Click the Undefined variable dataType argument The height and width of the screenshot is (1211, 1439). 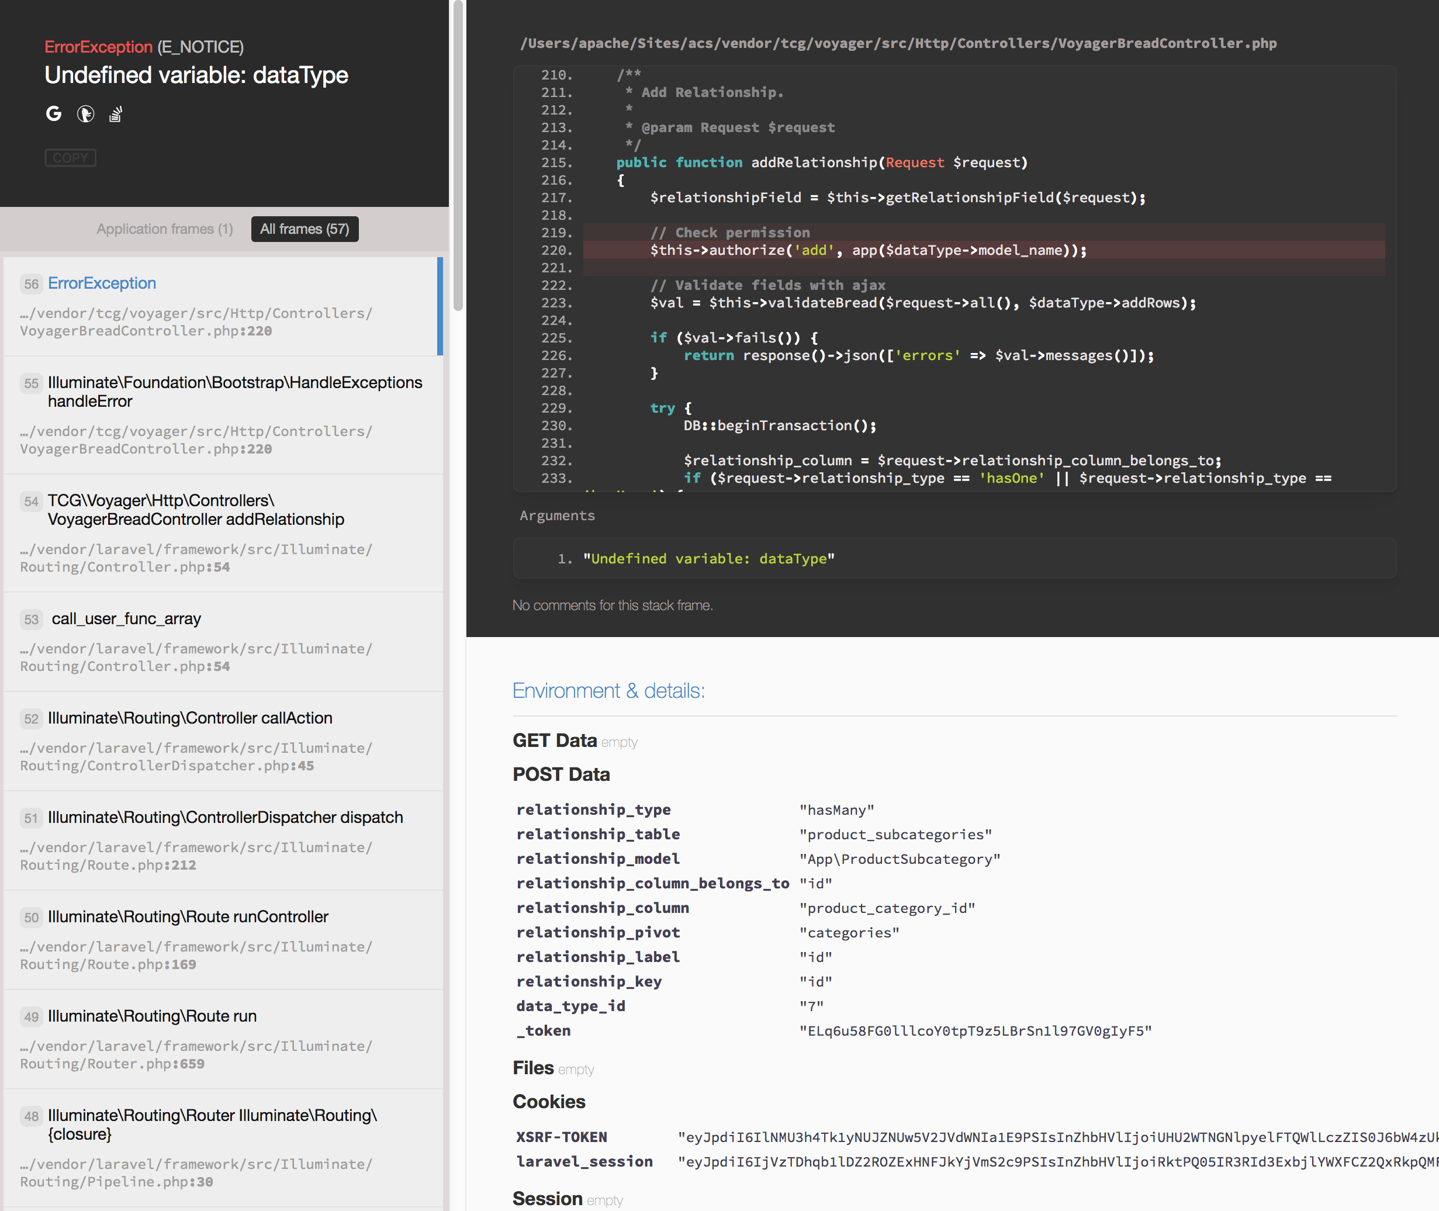[x=709, y=558]
